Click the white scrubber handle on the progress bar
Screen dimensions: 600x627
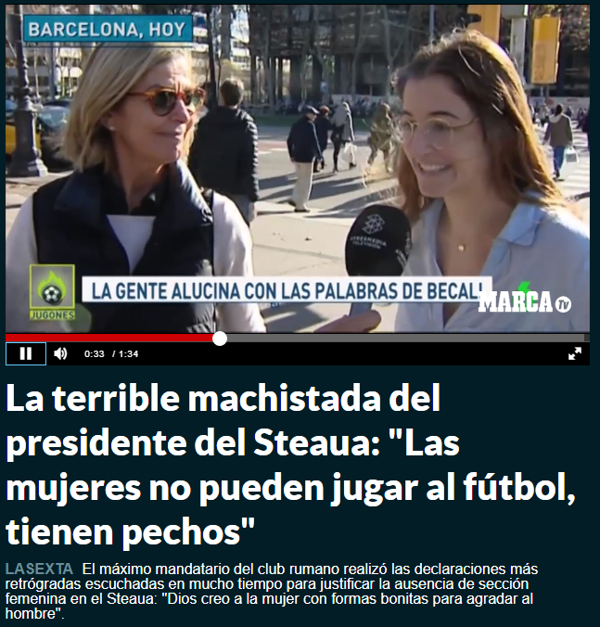point(220,339)
